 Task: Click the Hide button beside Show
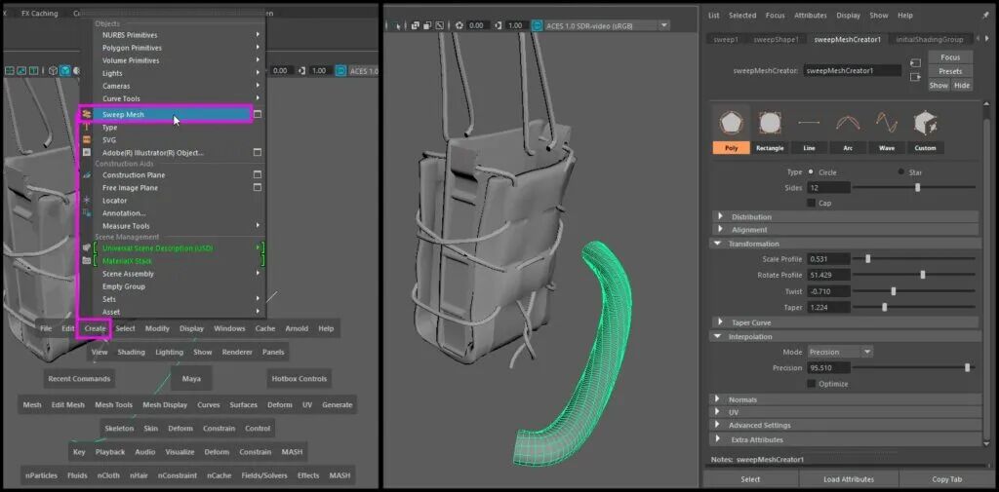(x=961, y=86)
